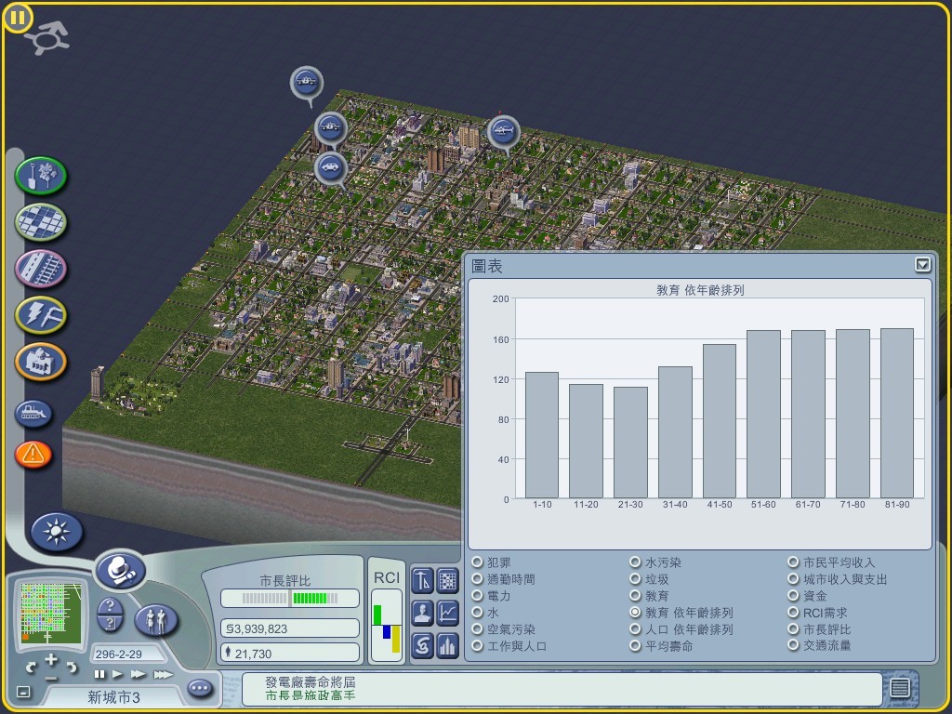952x714 pixels.
Task: Click the 51-60 age bar in chart
Action: pos(763,414)
